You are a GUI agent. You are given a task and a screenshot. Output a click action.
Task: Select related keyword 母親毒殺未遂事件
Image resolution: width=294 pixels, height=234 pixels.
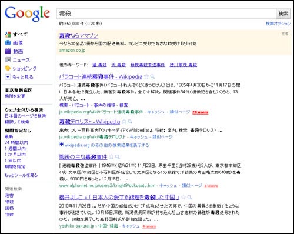pos(148,65)
